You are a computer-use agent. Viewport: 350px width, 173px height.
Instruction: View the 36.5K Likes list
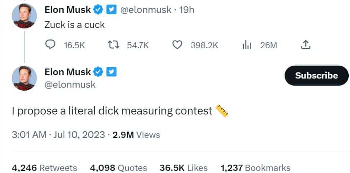point(184,168)
